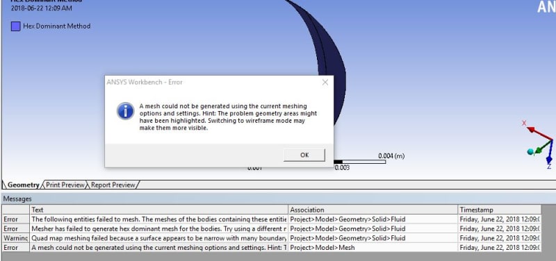The image size is (556, 261).
Task: Click the ANSYS Workbench - Error dialog title
Action: [x=145, y=82]
